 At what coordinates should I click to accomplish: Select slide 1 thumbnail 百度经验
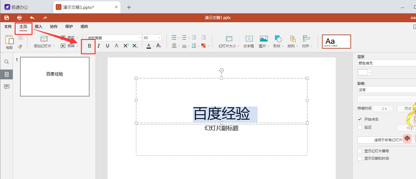(55, 76)
